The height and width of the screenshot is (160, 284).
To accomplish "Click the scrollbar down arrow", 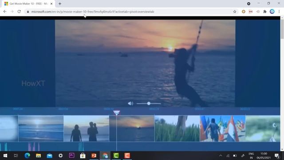I will [x=282, y=149].
